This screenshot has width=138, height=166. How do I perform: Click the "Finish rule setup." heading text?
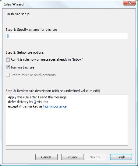(x=18, y=14)
